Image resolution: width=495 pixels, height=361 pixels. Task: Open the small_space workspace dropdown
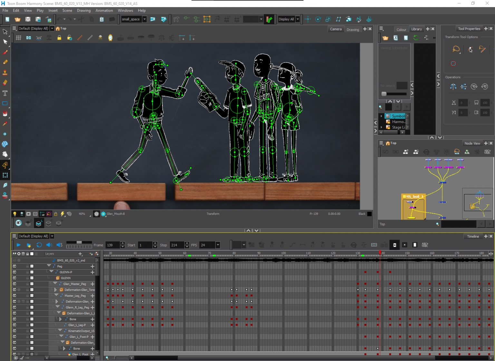(144, 19)
